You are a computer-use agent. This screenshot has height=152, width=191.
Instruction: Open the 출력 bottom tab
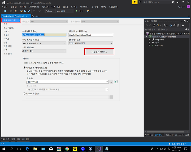pyautogui.click(x=13, y=139)
